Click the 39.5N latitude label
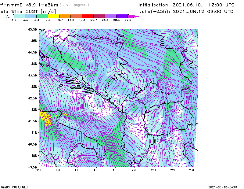 [33, 167]
